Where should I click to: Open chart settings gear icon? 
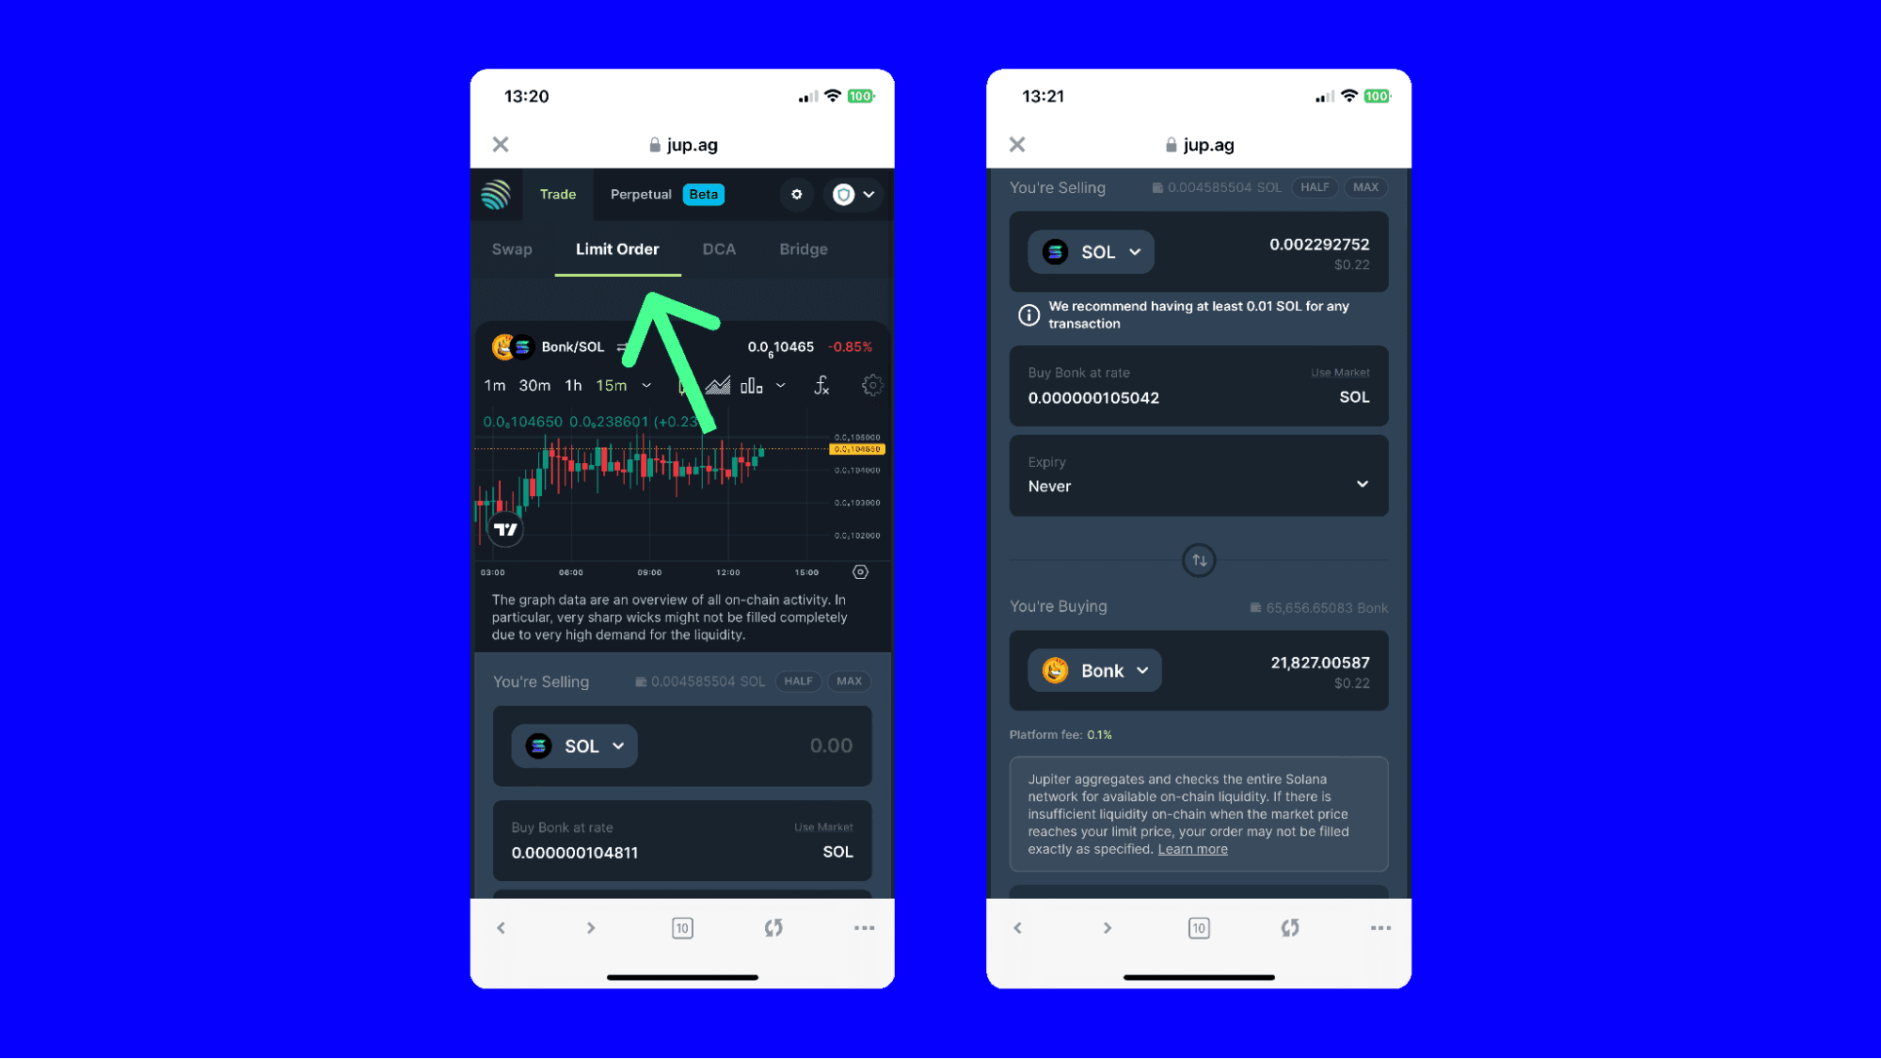873,385
